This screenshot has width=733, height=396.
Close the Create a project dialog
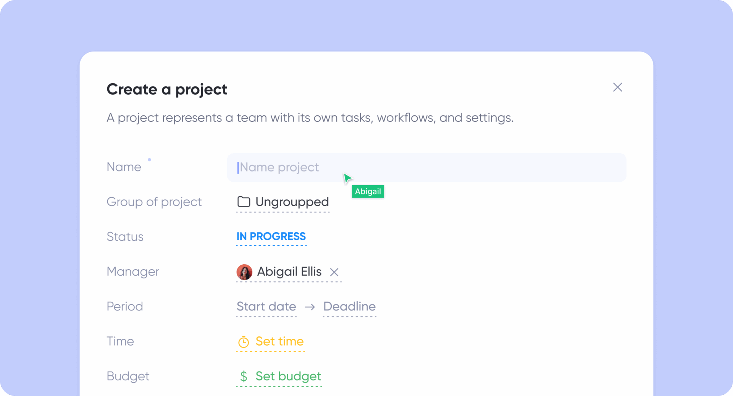click(618, 87)
